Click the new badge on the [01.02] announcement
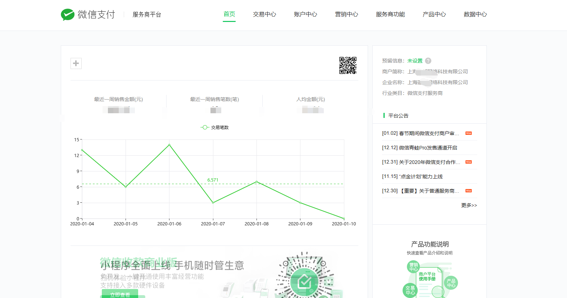This screenshot has height=298, width=567. (x=468, y=133)
